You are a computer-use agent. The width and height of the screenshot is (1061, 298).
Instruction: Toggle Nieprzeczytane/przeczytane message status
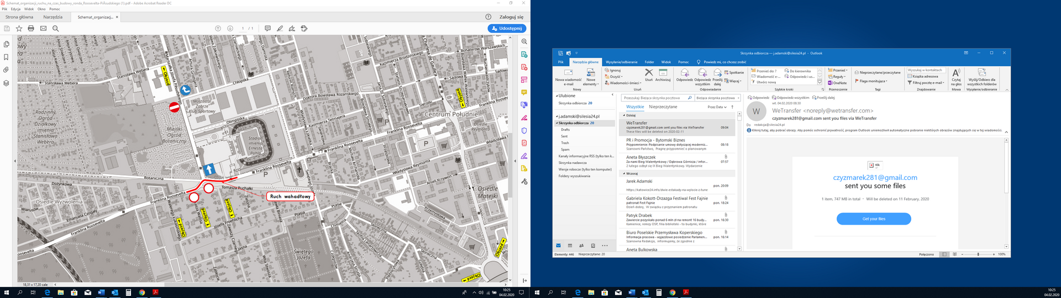(x=878, y=72)
